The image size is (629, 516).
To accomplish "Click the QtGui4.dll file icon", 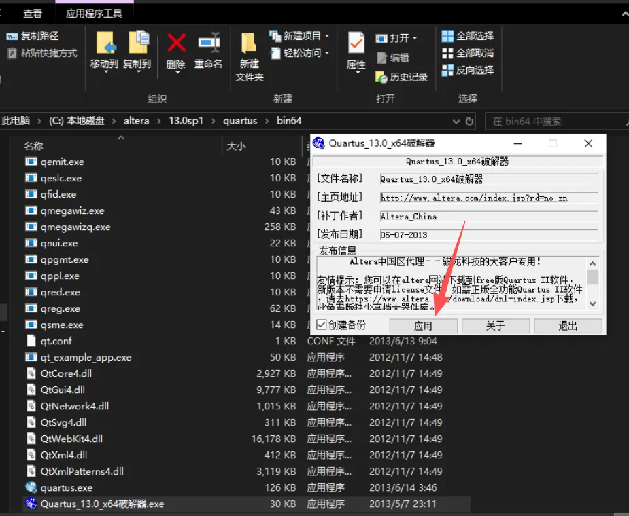I will click(x=31, y=390).
